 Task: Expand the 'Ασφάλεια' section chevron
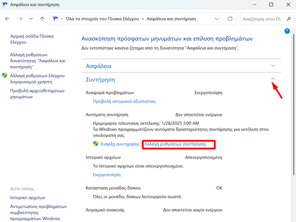[x=273, y=66]
